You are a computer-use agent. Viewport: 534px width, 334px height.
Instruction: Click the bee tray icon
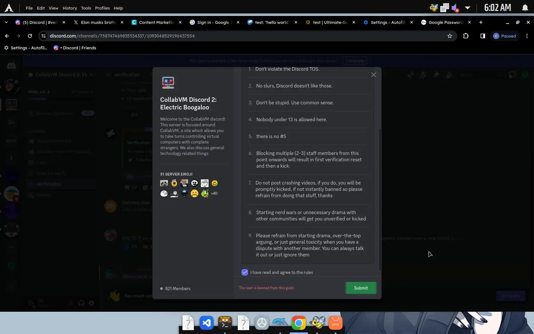point(434,7)
